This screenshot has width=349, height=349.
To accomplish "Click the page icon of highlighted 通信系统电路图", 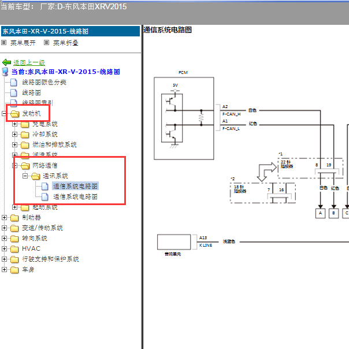I will click(45, 186).
